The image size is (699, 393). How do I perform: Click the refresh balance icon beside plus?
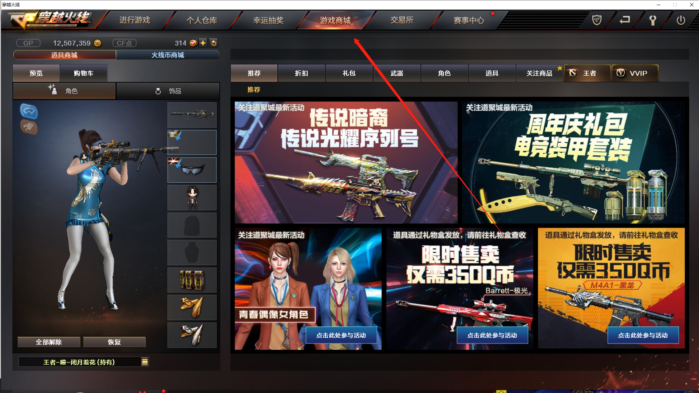214,43
